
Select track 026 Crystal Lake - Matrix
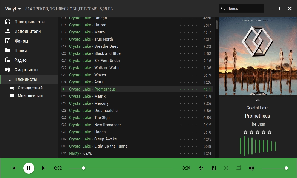coord(137,96)
